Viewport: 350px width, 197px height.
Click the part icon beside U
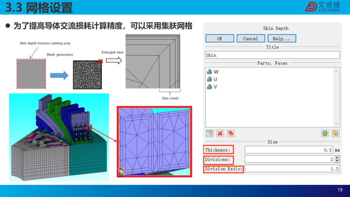coord(209,79)
